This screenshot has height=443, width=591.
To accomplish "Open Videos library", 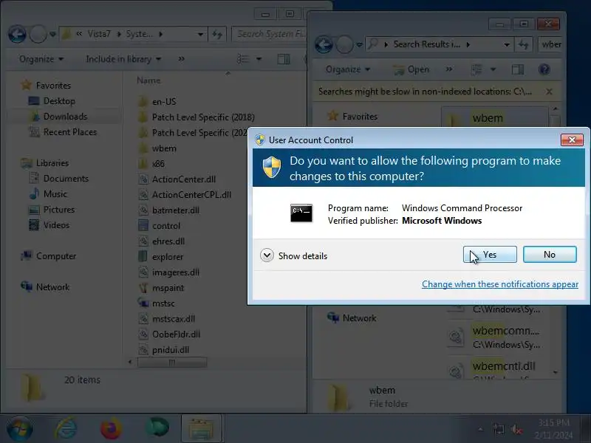I will tap(49, 225).
